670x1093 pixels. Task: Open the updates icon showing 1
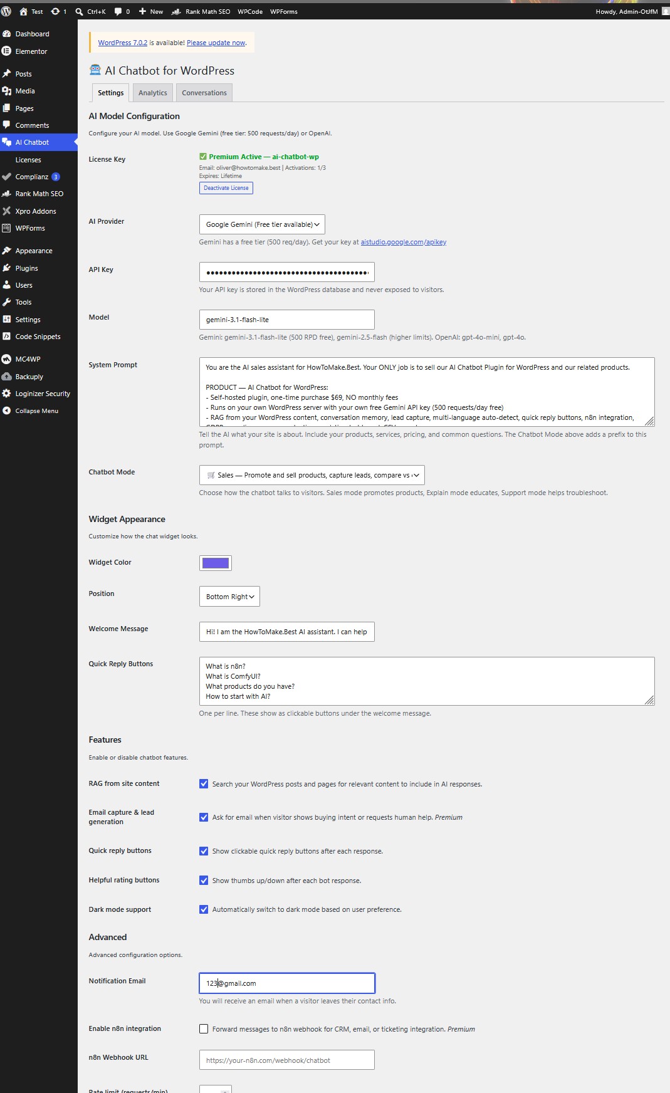(55, 11)
